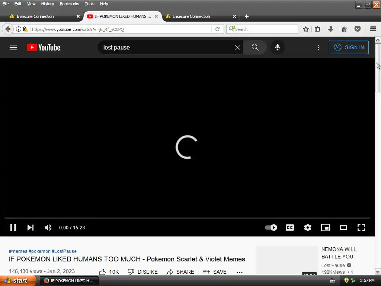Click the yellow security shield tray icon
The width and height of the screenshot is (381, 286).
click(346, 280)
